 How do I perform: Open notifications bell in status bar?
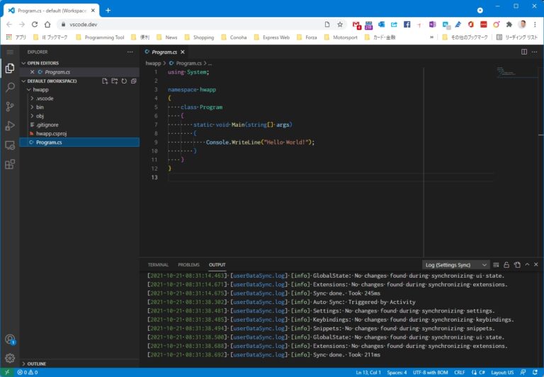[x=535, y=372]
